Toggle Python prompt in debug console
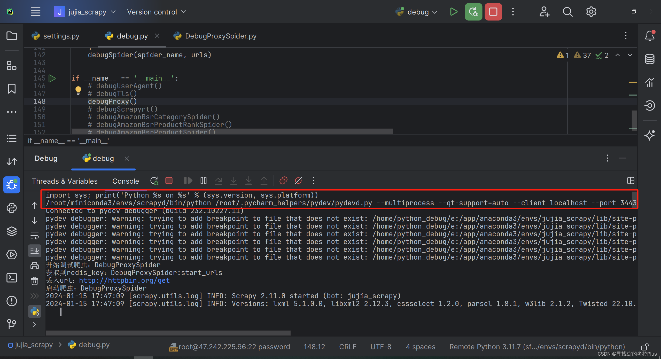Viewport: 661px width, 359px height. pos(34,311)
